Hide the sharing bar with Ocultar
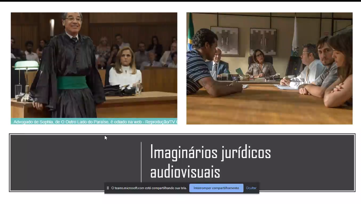 251,188
